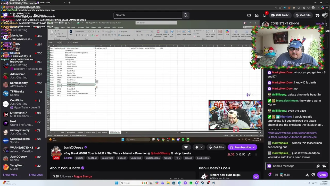Click the Twitch search magnifier button

(x=186, y=15)
